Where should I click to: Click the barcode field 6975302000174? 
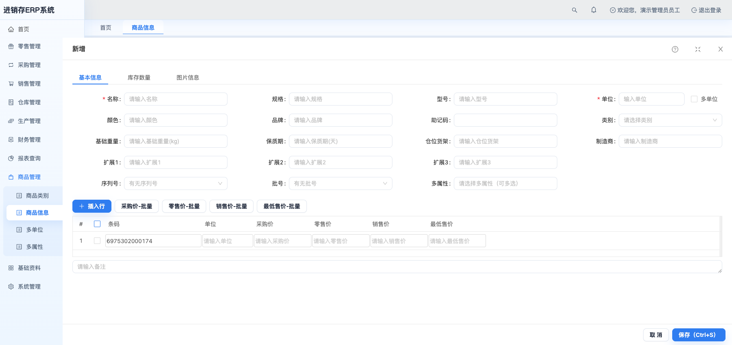[153, 241]
